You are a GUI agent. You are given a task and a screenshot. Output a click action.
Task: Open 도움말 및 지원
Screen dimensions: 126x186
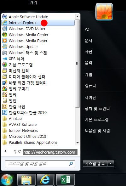97,131
